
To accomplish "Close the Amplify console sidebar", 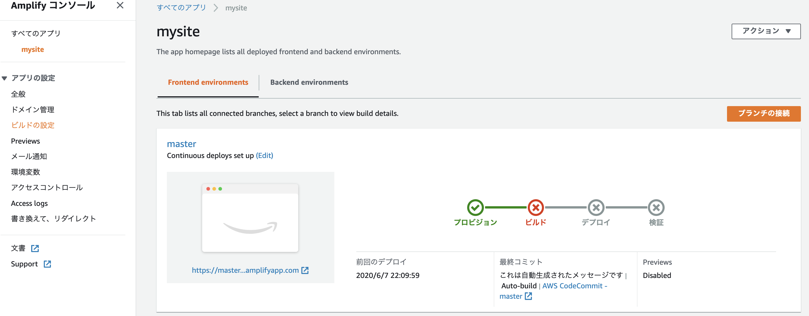I will 120,5.
